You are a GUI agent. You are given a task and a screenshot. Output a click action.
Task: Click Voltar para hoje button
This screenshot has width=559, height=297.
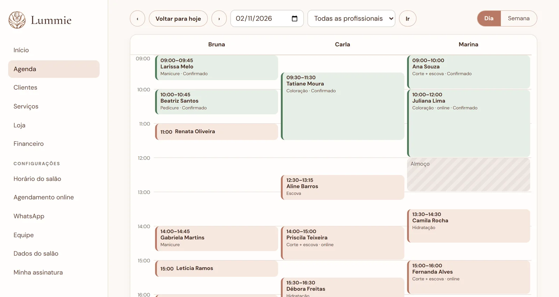178,18
